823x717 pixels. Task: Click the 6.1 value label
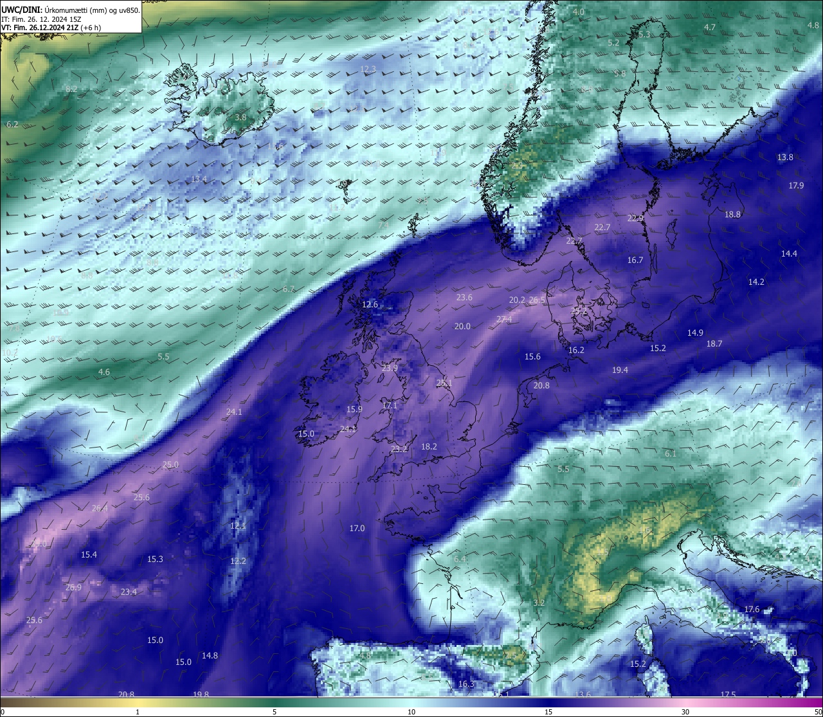(671, 454)
